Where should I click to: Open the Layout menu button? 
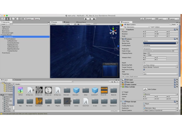pyautogui.click(x=174, y=19)
